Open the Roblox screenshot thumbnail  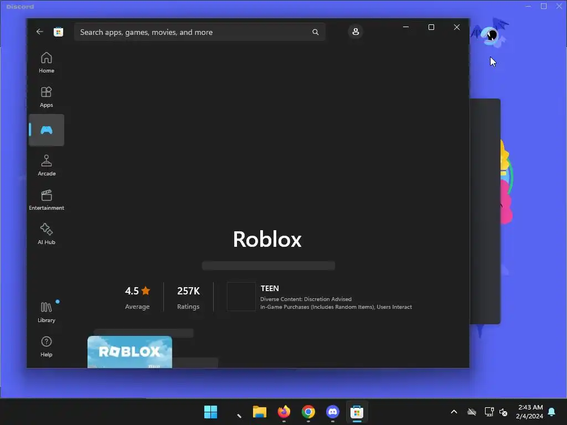click(x=130, y=352)
